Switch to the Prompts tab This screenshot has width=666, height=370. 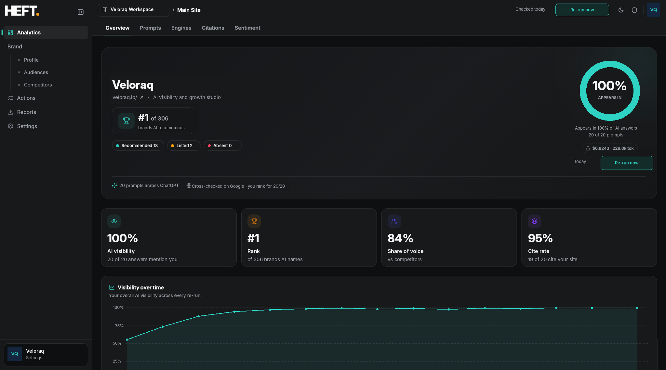[x=150, y=28]
